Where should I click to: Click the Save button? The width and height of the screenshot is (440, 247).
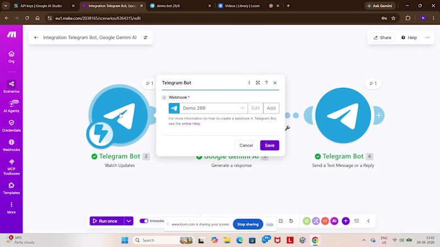269,145
